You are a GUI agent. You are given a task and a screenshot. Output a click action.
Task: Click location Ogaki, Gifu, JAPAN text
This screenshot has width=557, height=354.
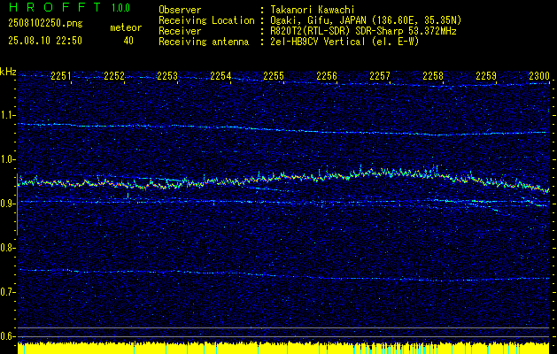tap(366, 20)
